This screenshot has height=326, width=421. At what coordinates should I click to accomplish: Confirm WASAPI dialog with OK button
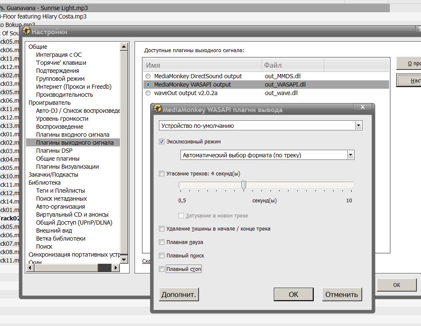tap(294, 294)
